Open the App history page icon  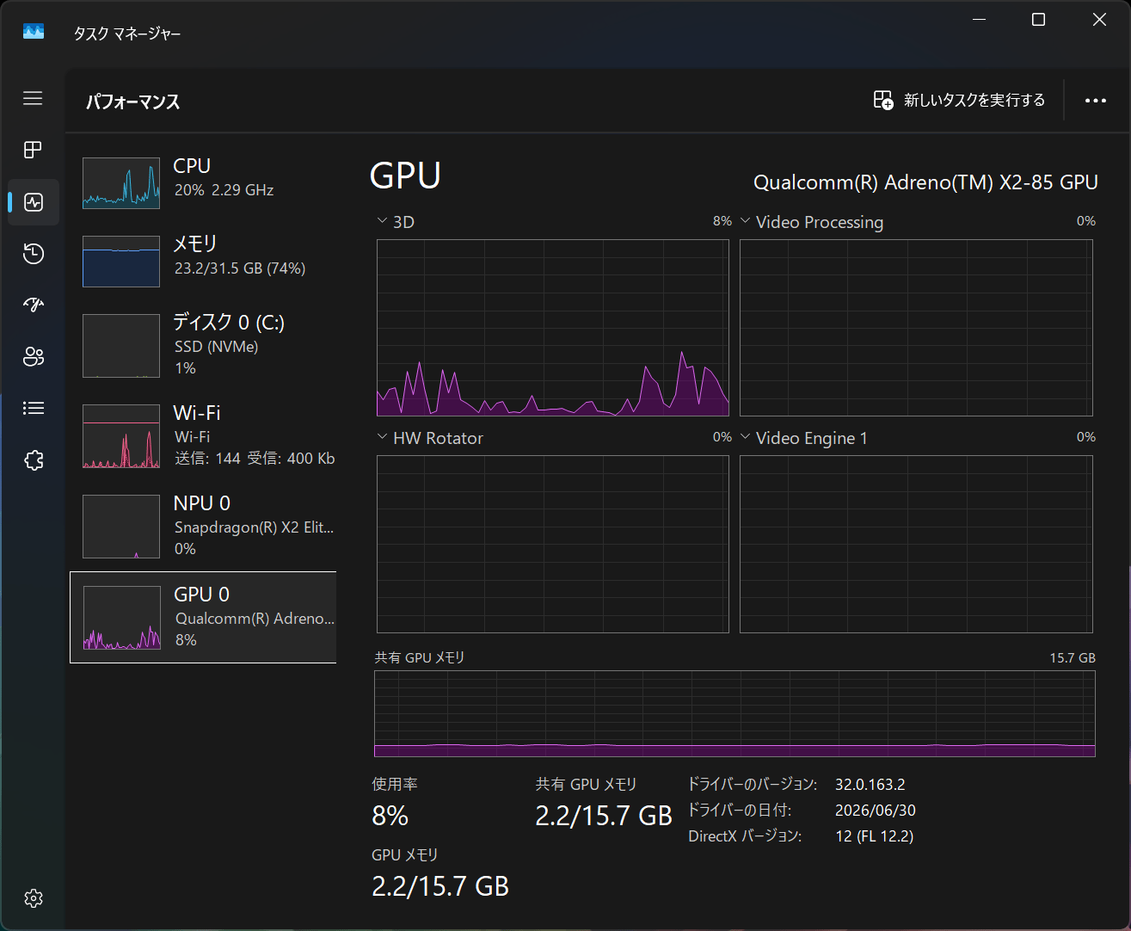click(34, 254)
